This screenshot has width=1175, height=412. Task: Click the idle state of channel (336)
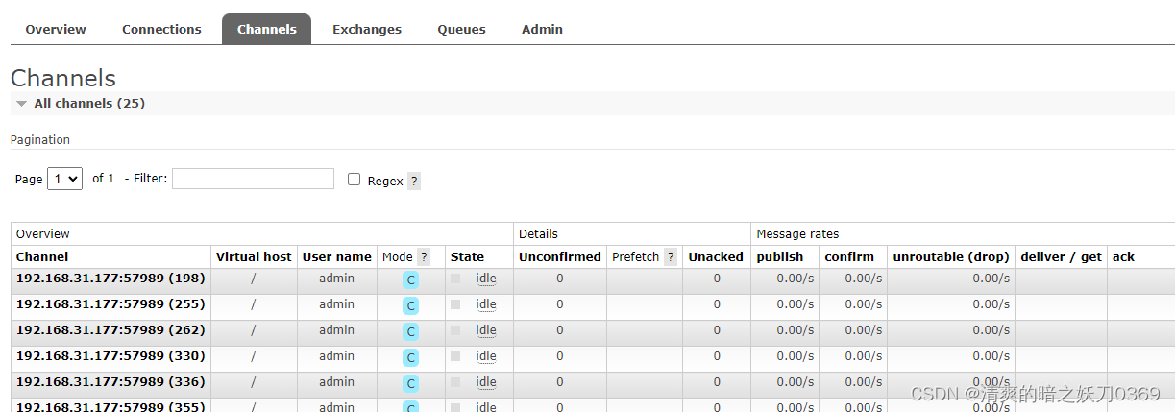[486, 382]
